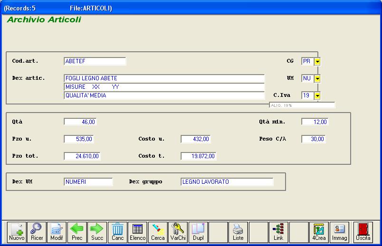Click the Pzo tot. field with 24.610,00
382x246 pixels.
82,156
